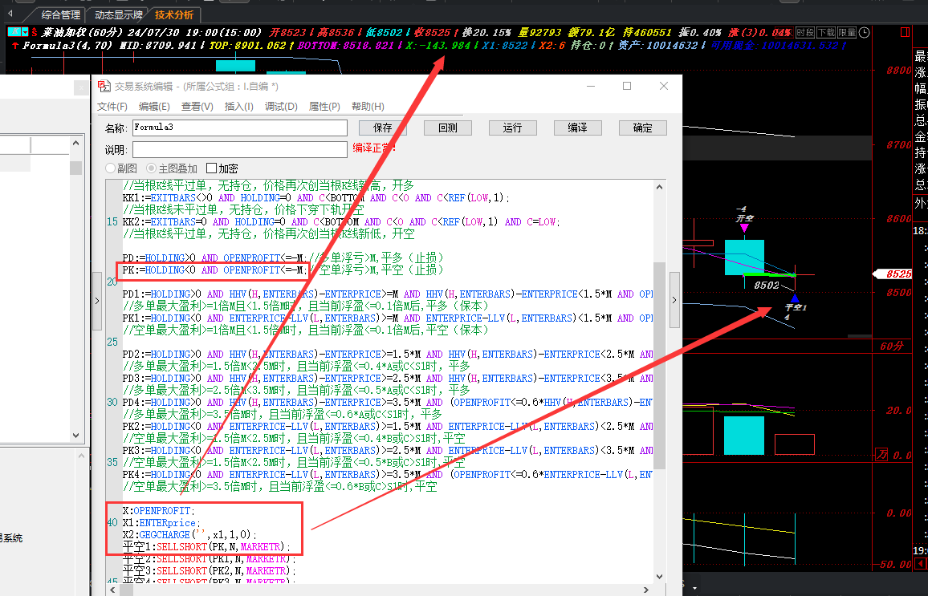The height and width of the screenshot is (596, 928).
Task: Open the 查看(V) menu
Action: tap(197, 107)
